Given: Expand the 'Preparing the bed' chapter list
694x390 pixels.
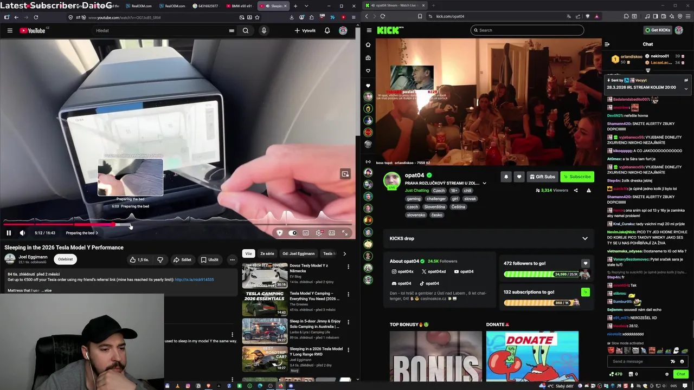Looking at the screenshot, I should click(82, 233).
